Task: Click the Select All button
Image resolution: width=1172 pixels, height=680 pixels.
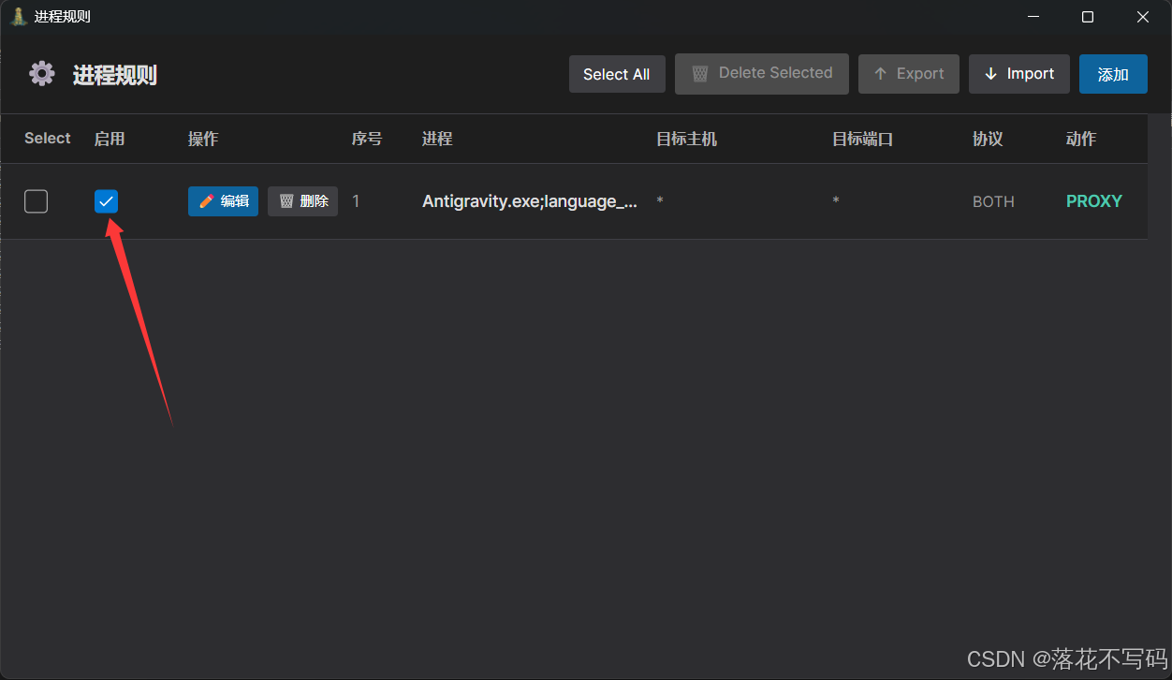Action: click(x=617, y=74)
